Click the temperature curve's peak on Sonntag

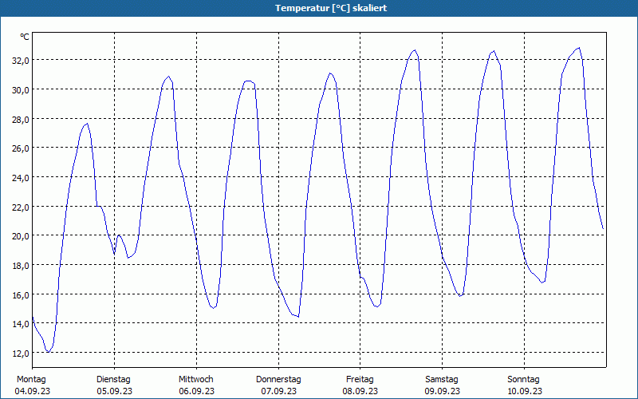tap(578, 48)
